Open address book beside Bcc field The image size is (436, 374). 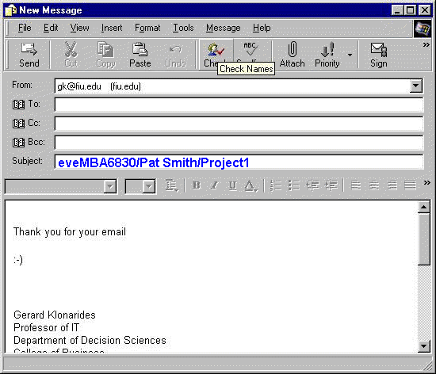[18, 143]
